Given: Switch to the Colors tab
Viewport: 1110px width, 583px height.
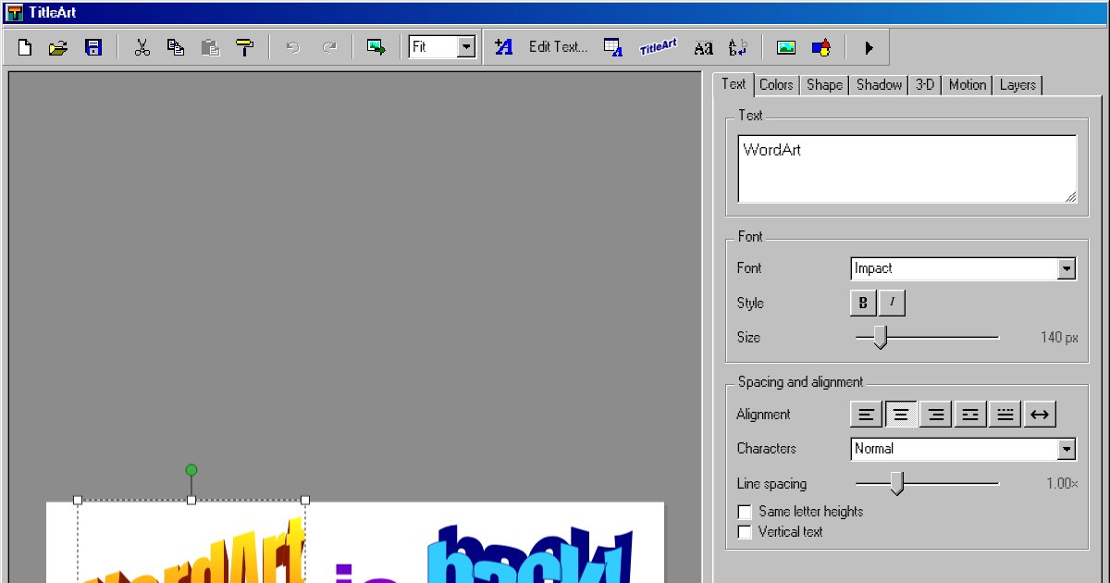Looking at the screenshot, I should pyautogui.click(x=776, y=85).
